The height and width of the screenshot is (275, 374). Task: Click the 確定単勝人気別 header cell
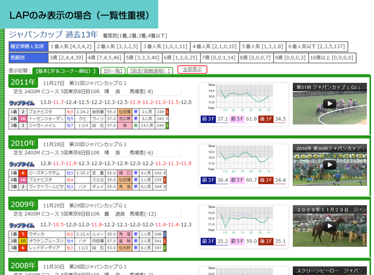(x=28, y=47)
